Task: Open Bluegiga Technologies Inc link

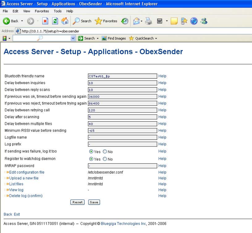Action: (x=123, y=223)
